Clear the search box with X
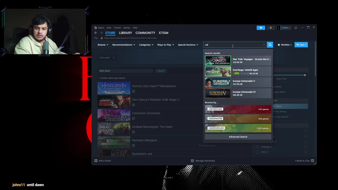Image resolution: width=338 pixels, height=190 pixels. [x=264, y=45]
